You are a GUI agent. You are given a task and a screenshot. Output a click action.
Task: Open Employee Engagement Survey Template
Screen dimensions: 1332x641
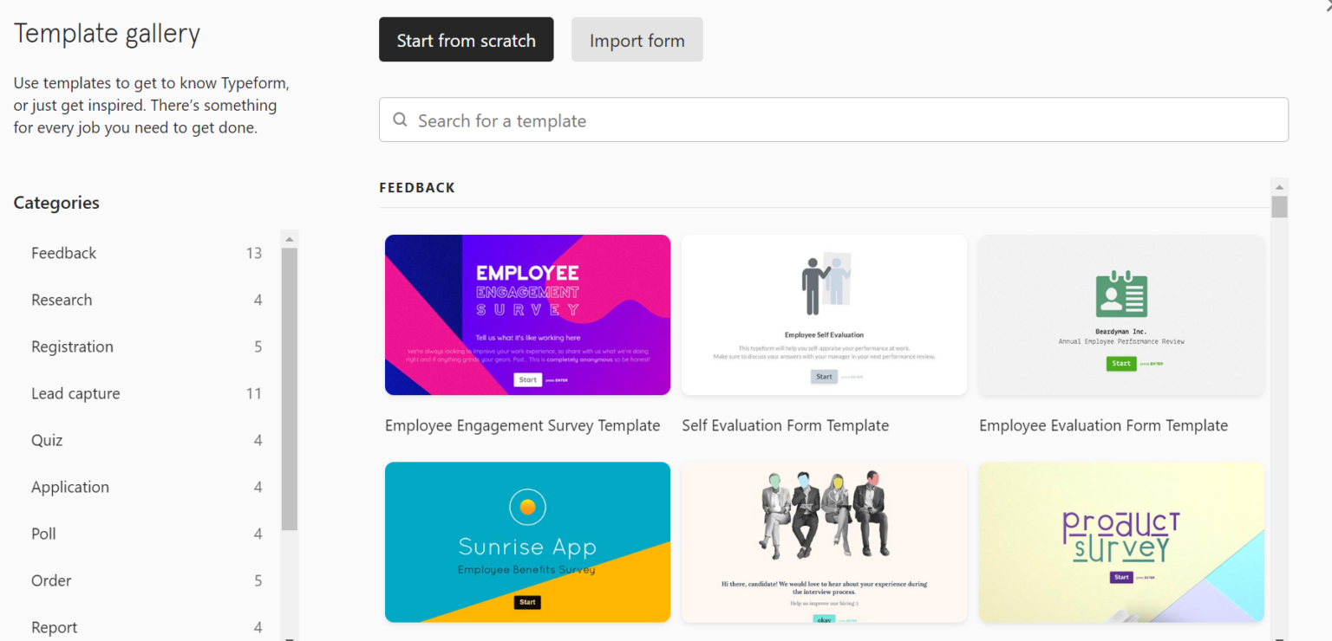tap(527, 314)
